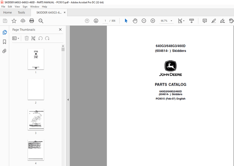Close the SKIDDER document tab
The image size is (234, 166).
(x=65, y=12)
